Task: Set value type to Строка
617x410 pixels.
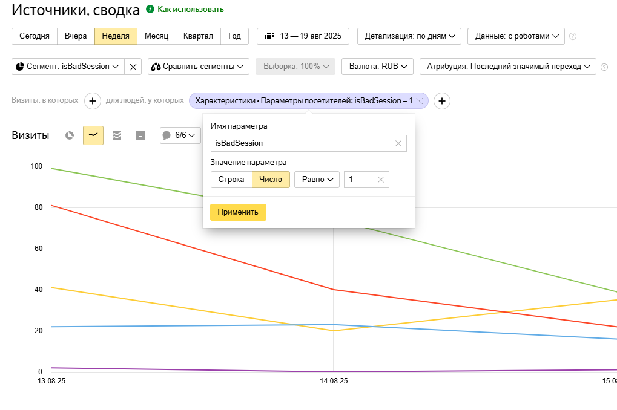Action: click(x=231, y=180)
